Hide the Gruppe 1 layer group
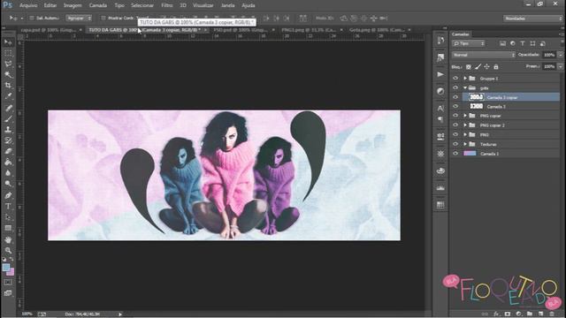Image resolution: width=566 pixels, height=318 pixels. (x=455, y=79)
